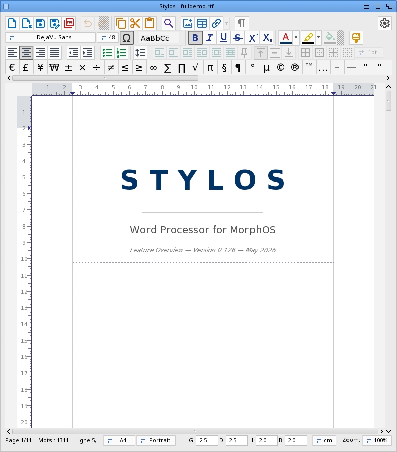This screenshot has height=452, width=397.
Task: Insert a hyperlink
Action: pyautogui.click(x=216, y=23)
